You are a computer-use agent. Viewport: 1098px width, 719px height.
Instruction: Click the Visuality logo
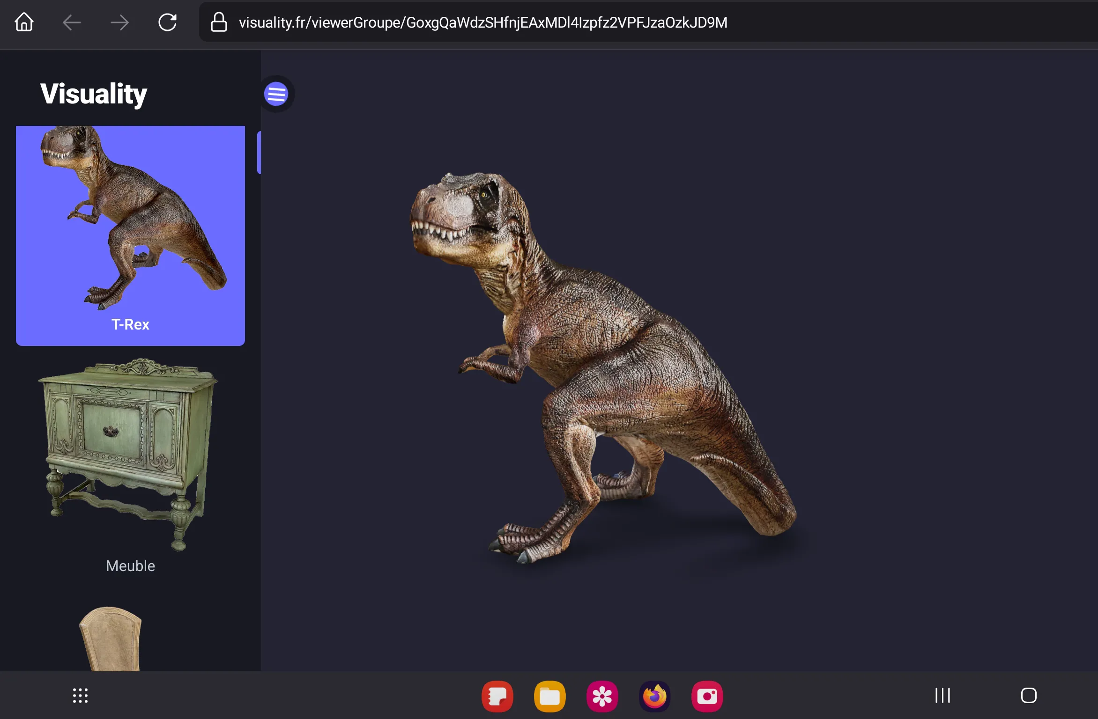pyautogui.click(x=94, y=94)
